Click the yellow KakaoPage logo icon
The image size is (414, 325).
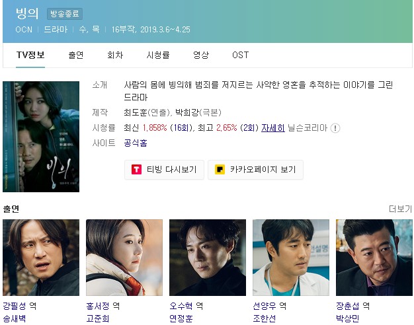click(x=220, y=169)
